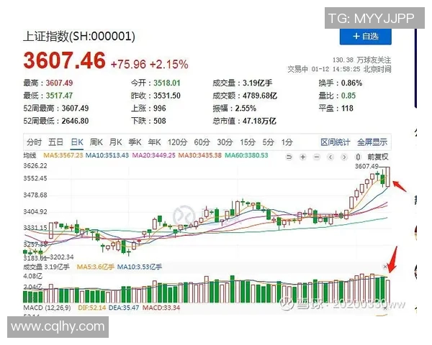Click the +2.15% change percentage
This screenshot has width=432, height=345.
click(169, 65)
